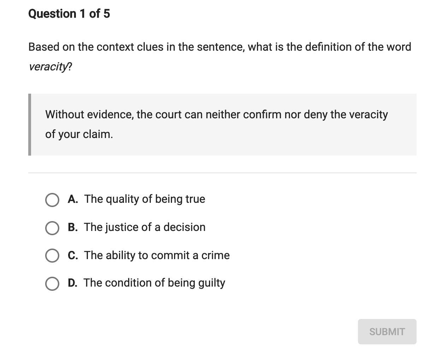Pick the radio circle for option D
Image resolution: width=430 pixels, height=357 pixels.
pyautogui.click(x=52, y=283)
